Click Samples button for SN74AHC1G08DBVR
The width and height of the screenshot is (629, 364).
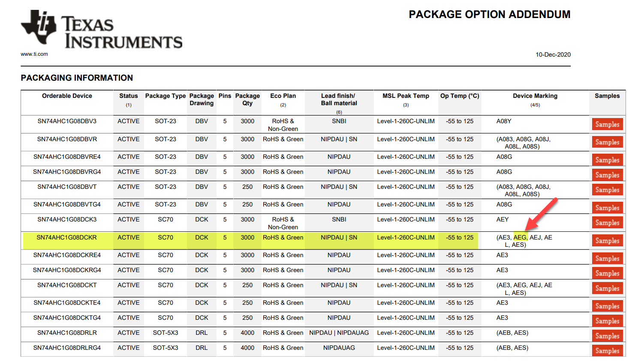pos(607,142)
